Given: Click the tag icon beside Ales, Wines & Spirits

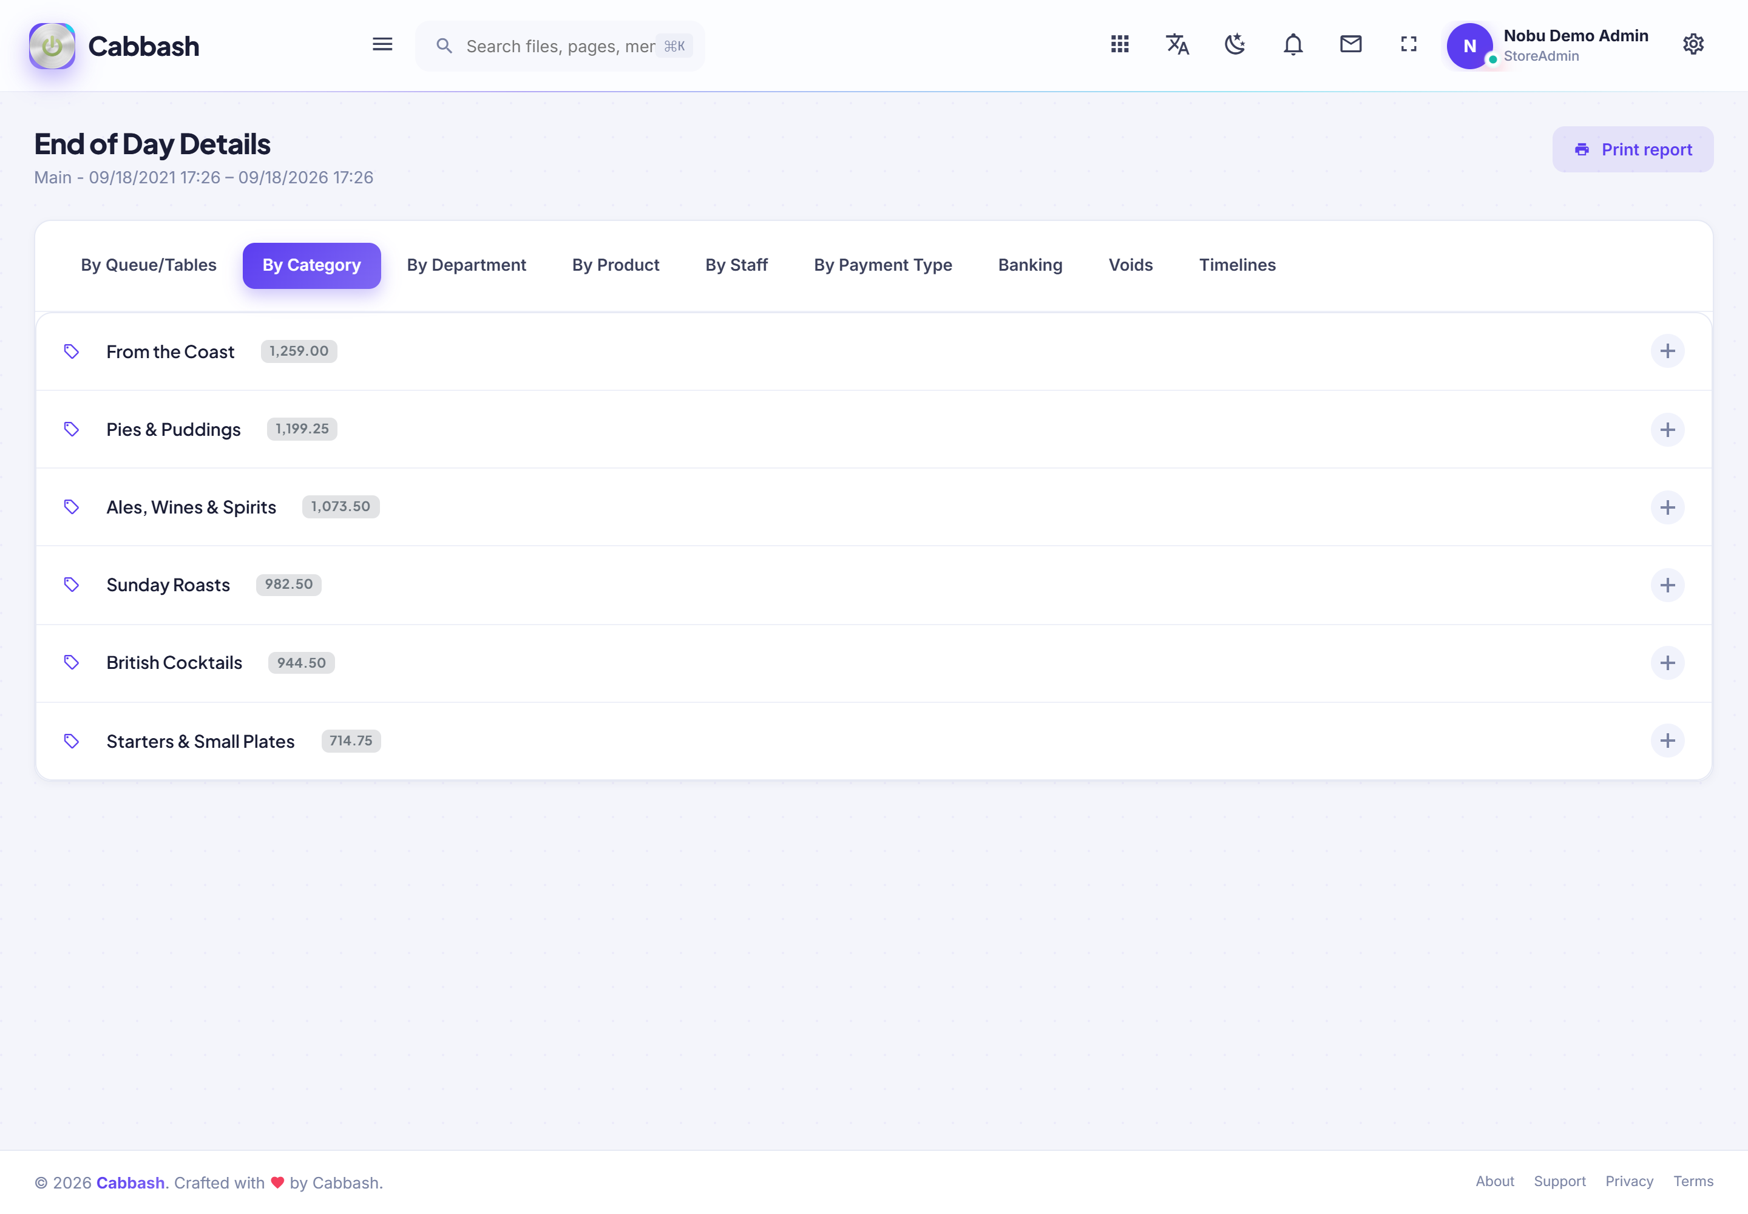Looking at the screenshot, I should (72, 507).
